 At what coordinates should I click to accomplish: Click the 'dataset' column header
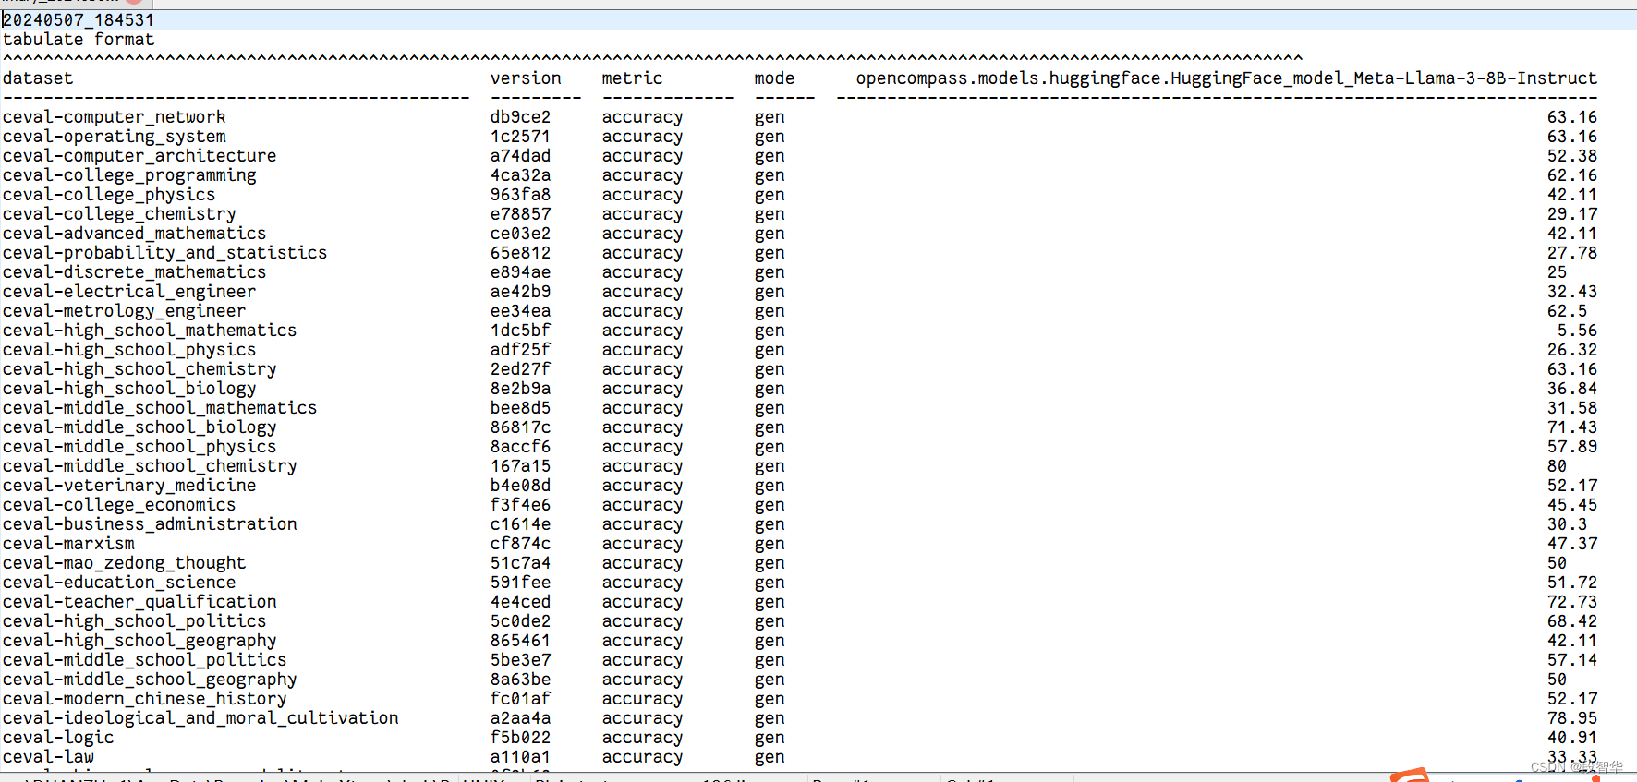(38, 78)
